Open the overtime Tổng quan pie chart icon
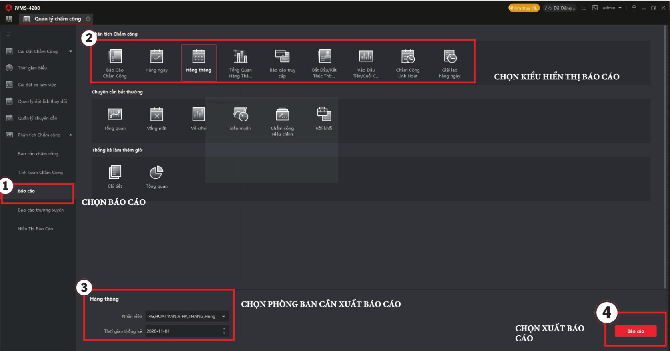This screenshot has height=351, width=670. (x=156, y=173)
